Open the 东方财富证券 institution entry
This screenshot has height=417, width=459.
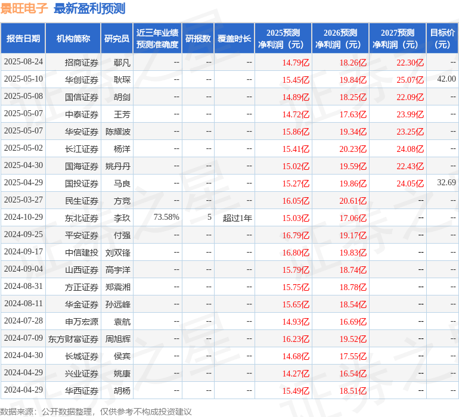(x=73, y=339)
